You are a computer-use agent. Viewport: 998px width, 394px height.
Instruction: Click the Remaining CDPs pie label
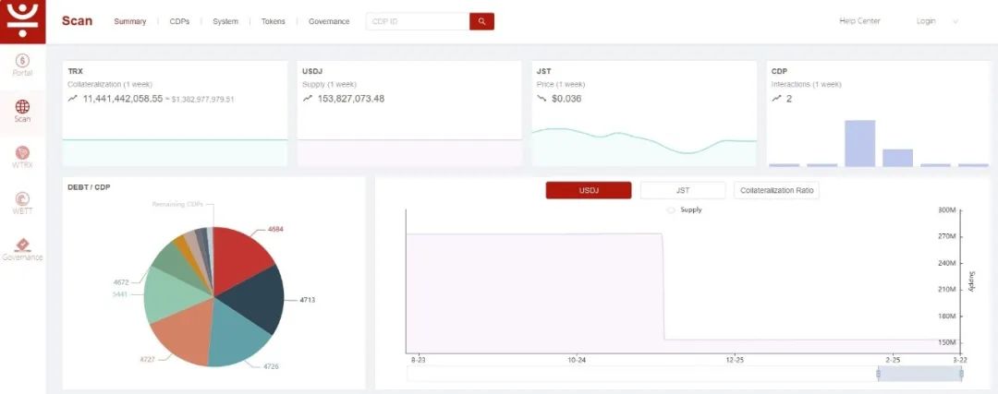(177, 205)
